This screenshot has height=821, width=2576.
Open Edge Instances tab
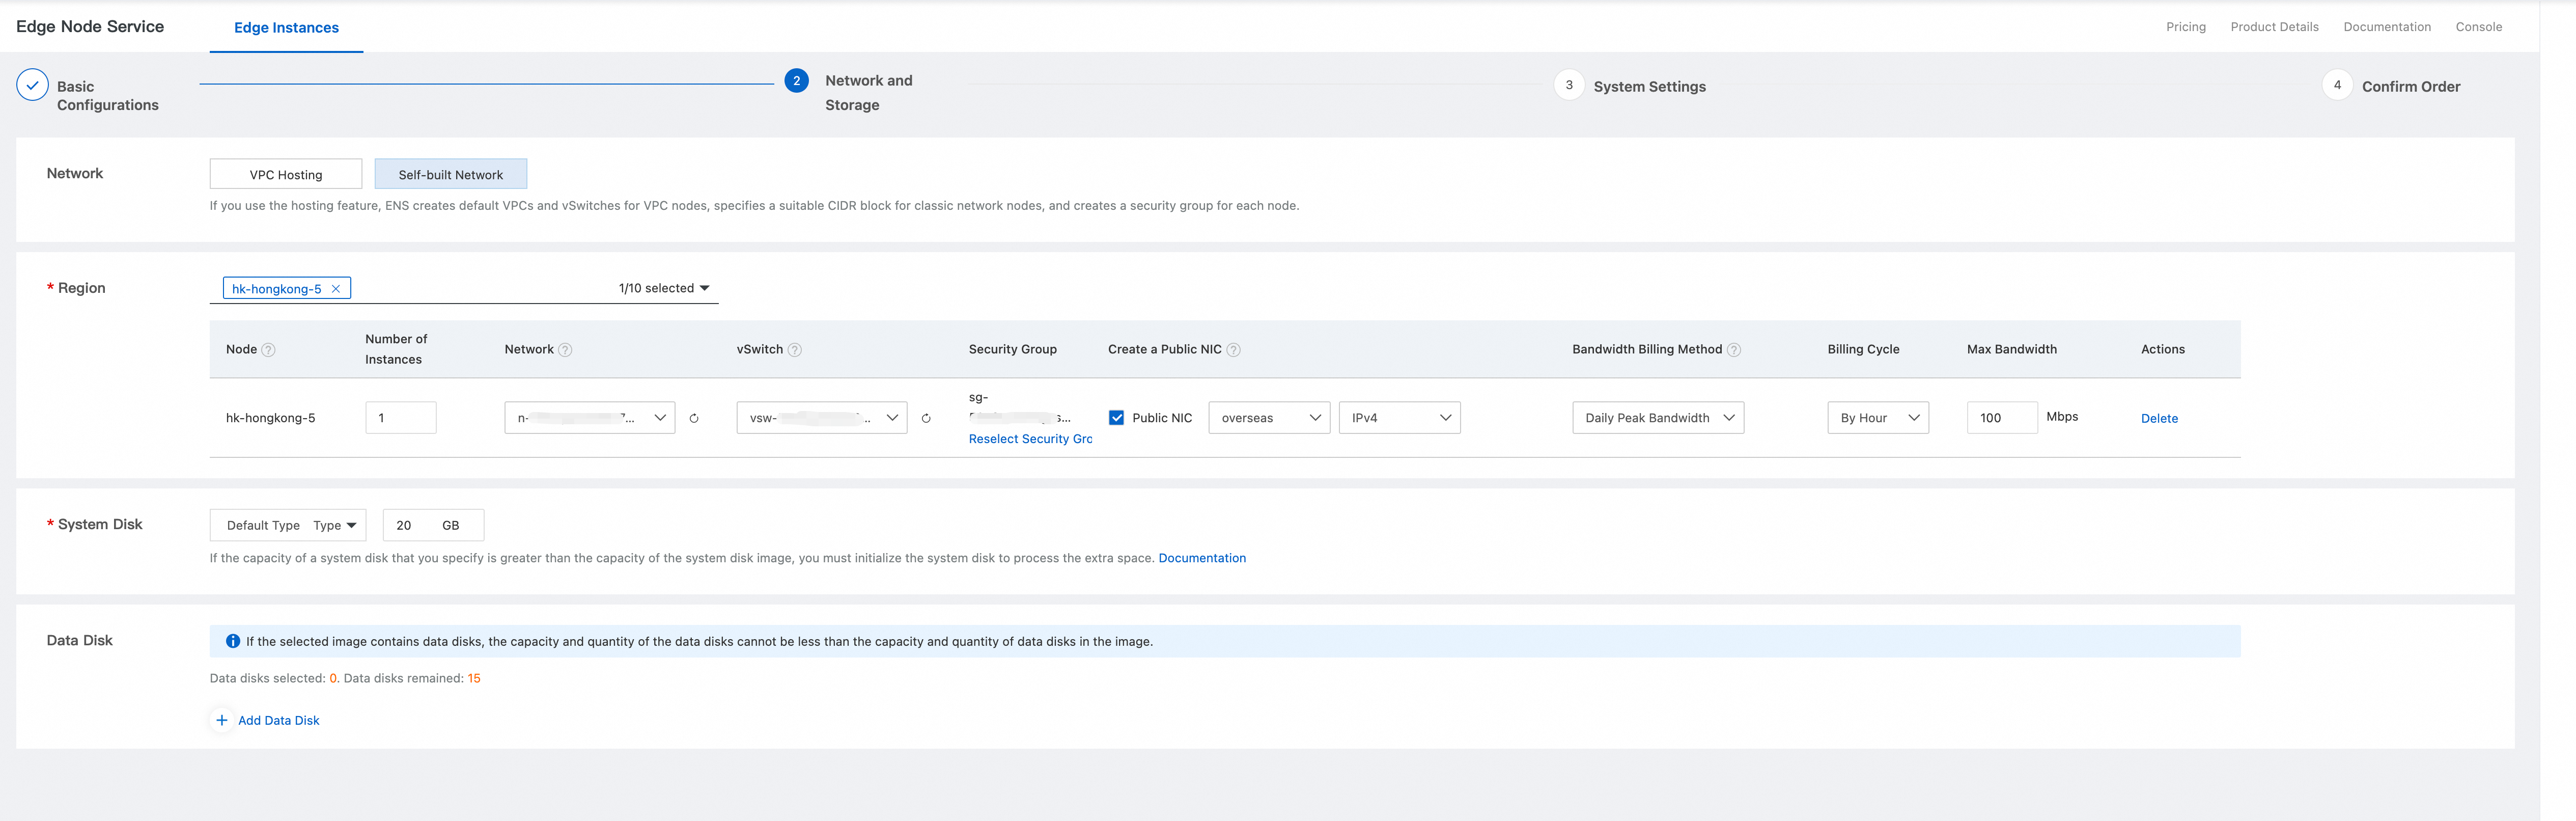click(286, 28)
